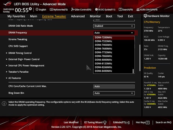This screenshot has height=130, width=173.
Task: Choose DDR4-7600MHz frequency
Action: point(114,49)
